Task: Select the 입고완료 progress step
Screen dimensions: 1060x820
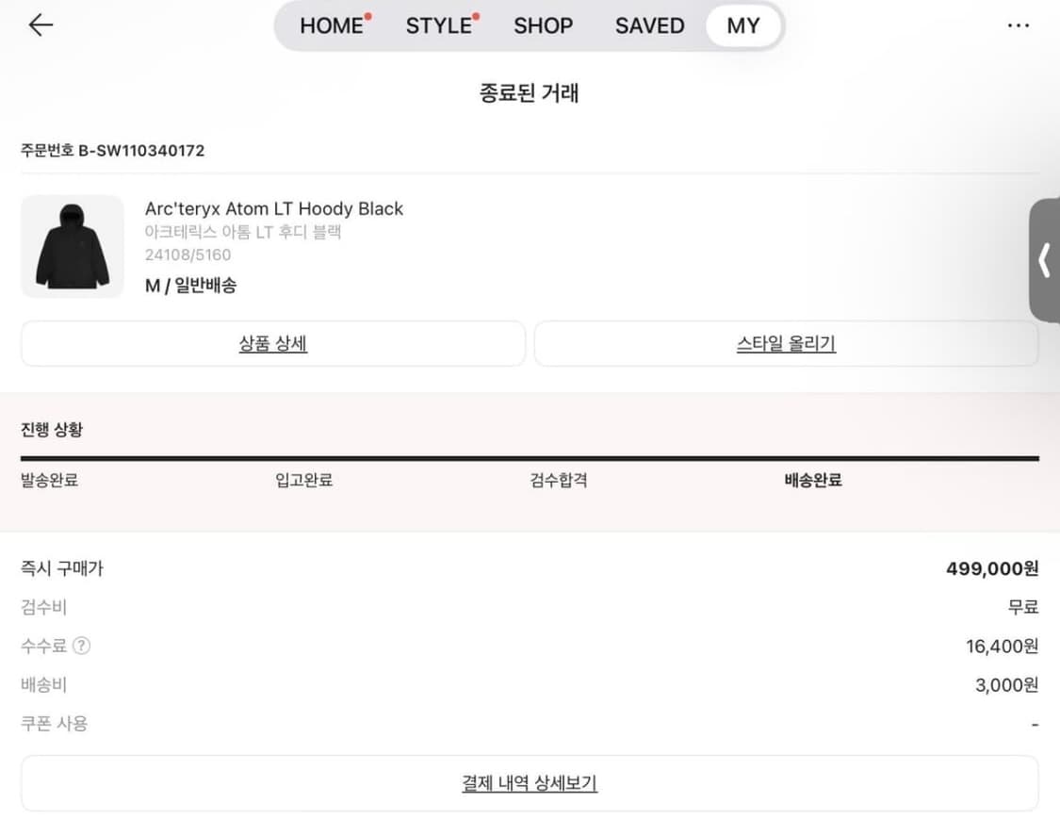Action: pos(303,480)
